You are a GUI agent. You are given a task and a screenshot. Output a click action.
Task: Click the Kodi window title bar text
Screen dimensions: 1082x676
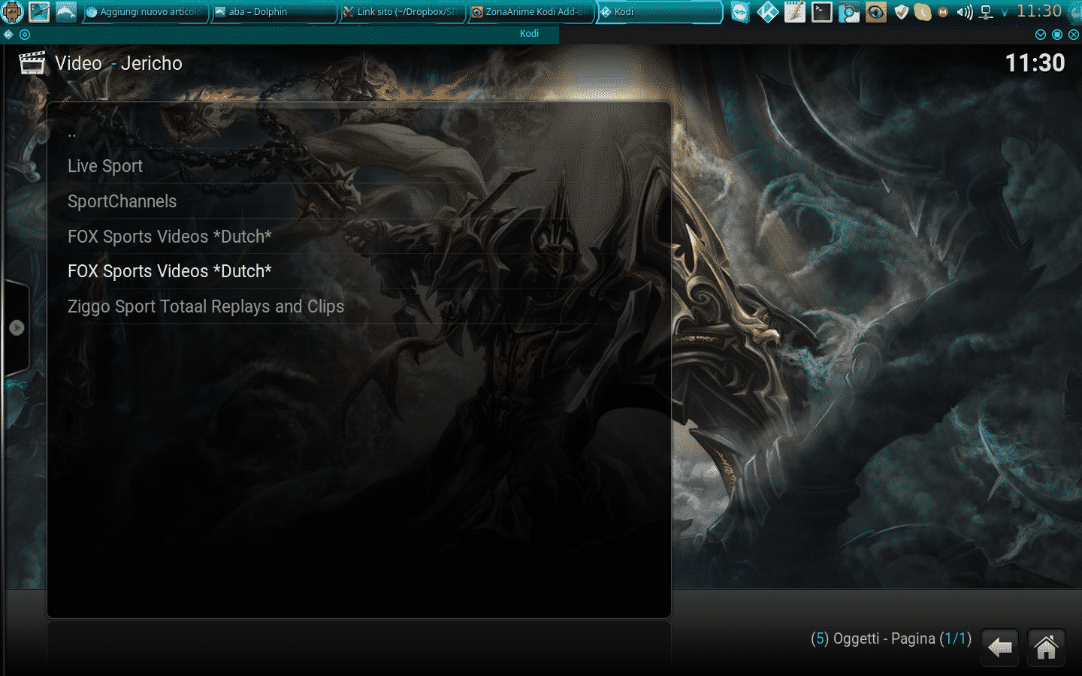[529, 34]
